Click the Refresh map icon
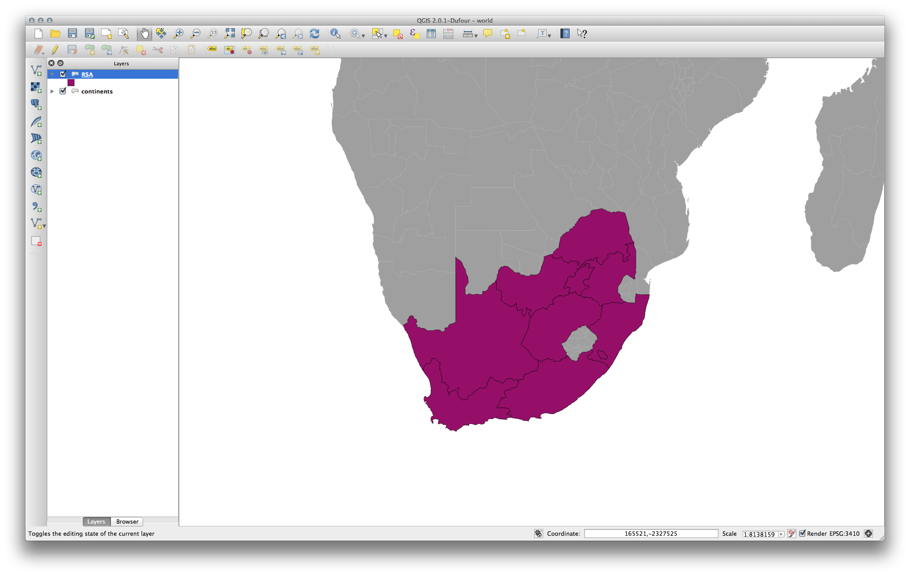Viewport: 910px width, 576px height. coord(315,34)
